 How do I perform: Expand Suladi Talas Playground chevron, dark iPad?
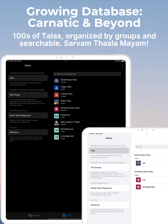45,115
